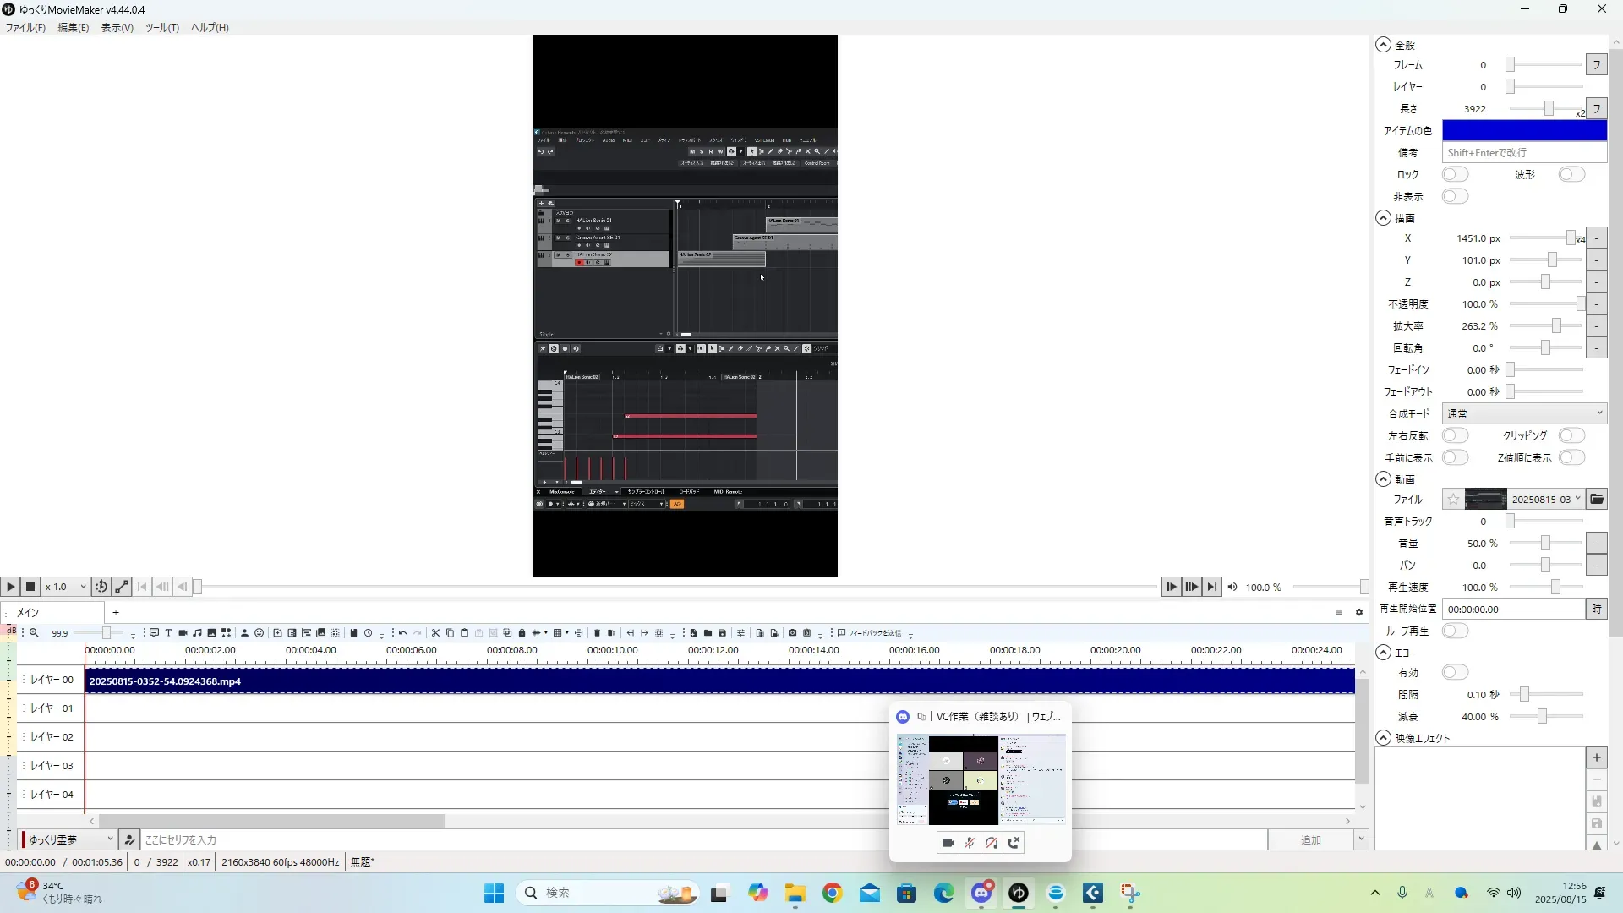This screenshot has height=913, width=1623.
Task: Open the ゆっくり霊夢 character dropdown
Action: point(69,839)
